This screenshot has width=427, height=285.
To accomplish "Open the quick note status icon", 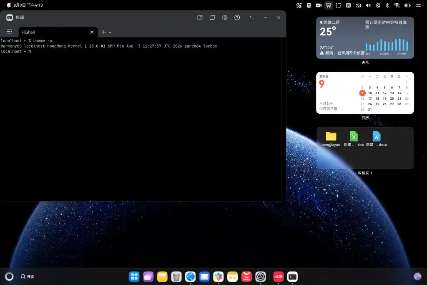I will tap(309, 5).
